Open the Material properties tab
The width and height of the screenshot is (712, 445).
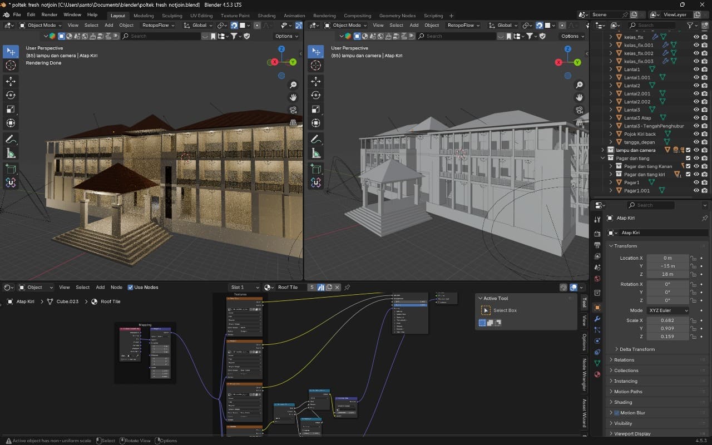[597, 374]
